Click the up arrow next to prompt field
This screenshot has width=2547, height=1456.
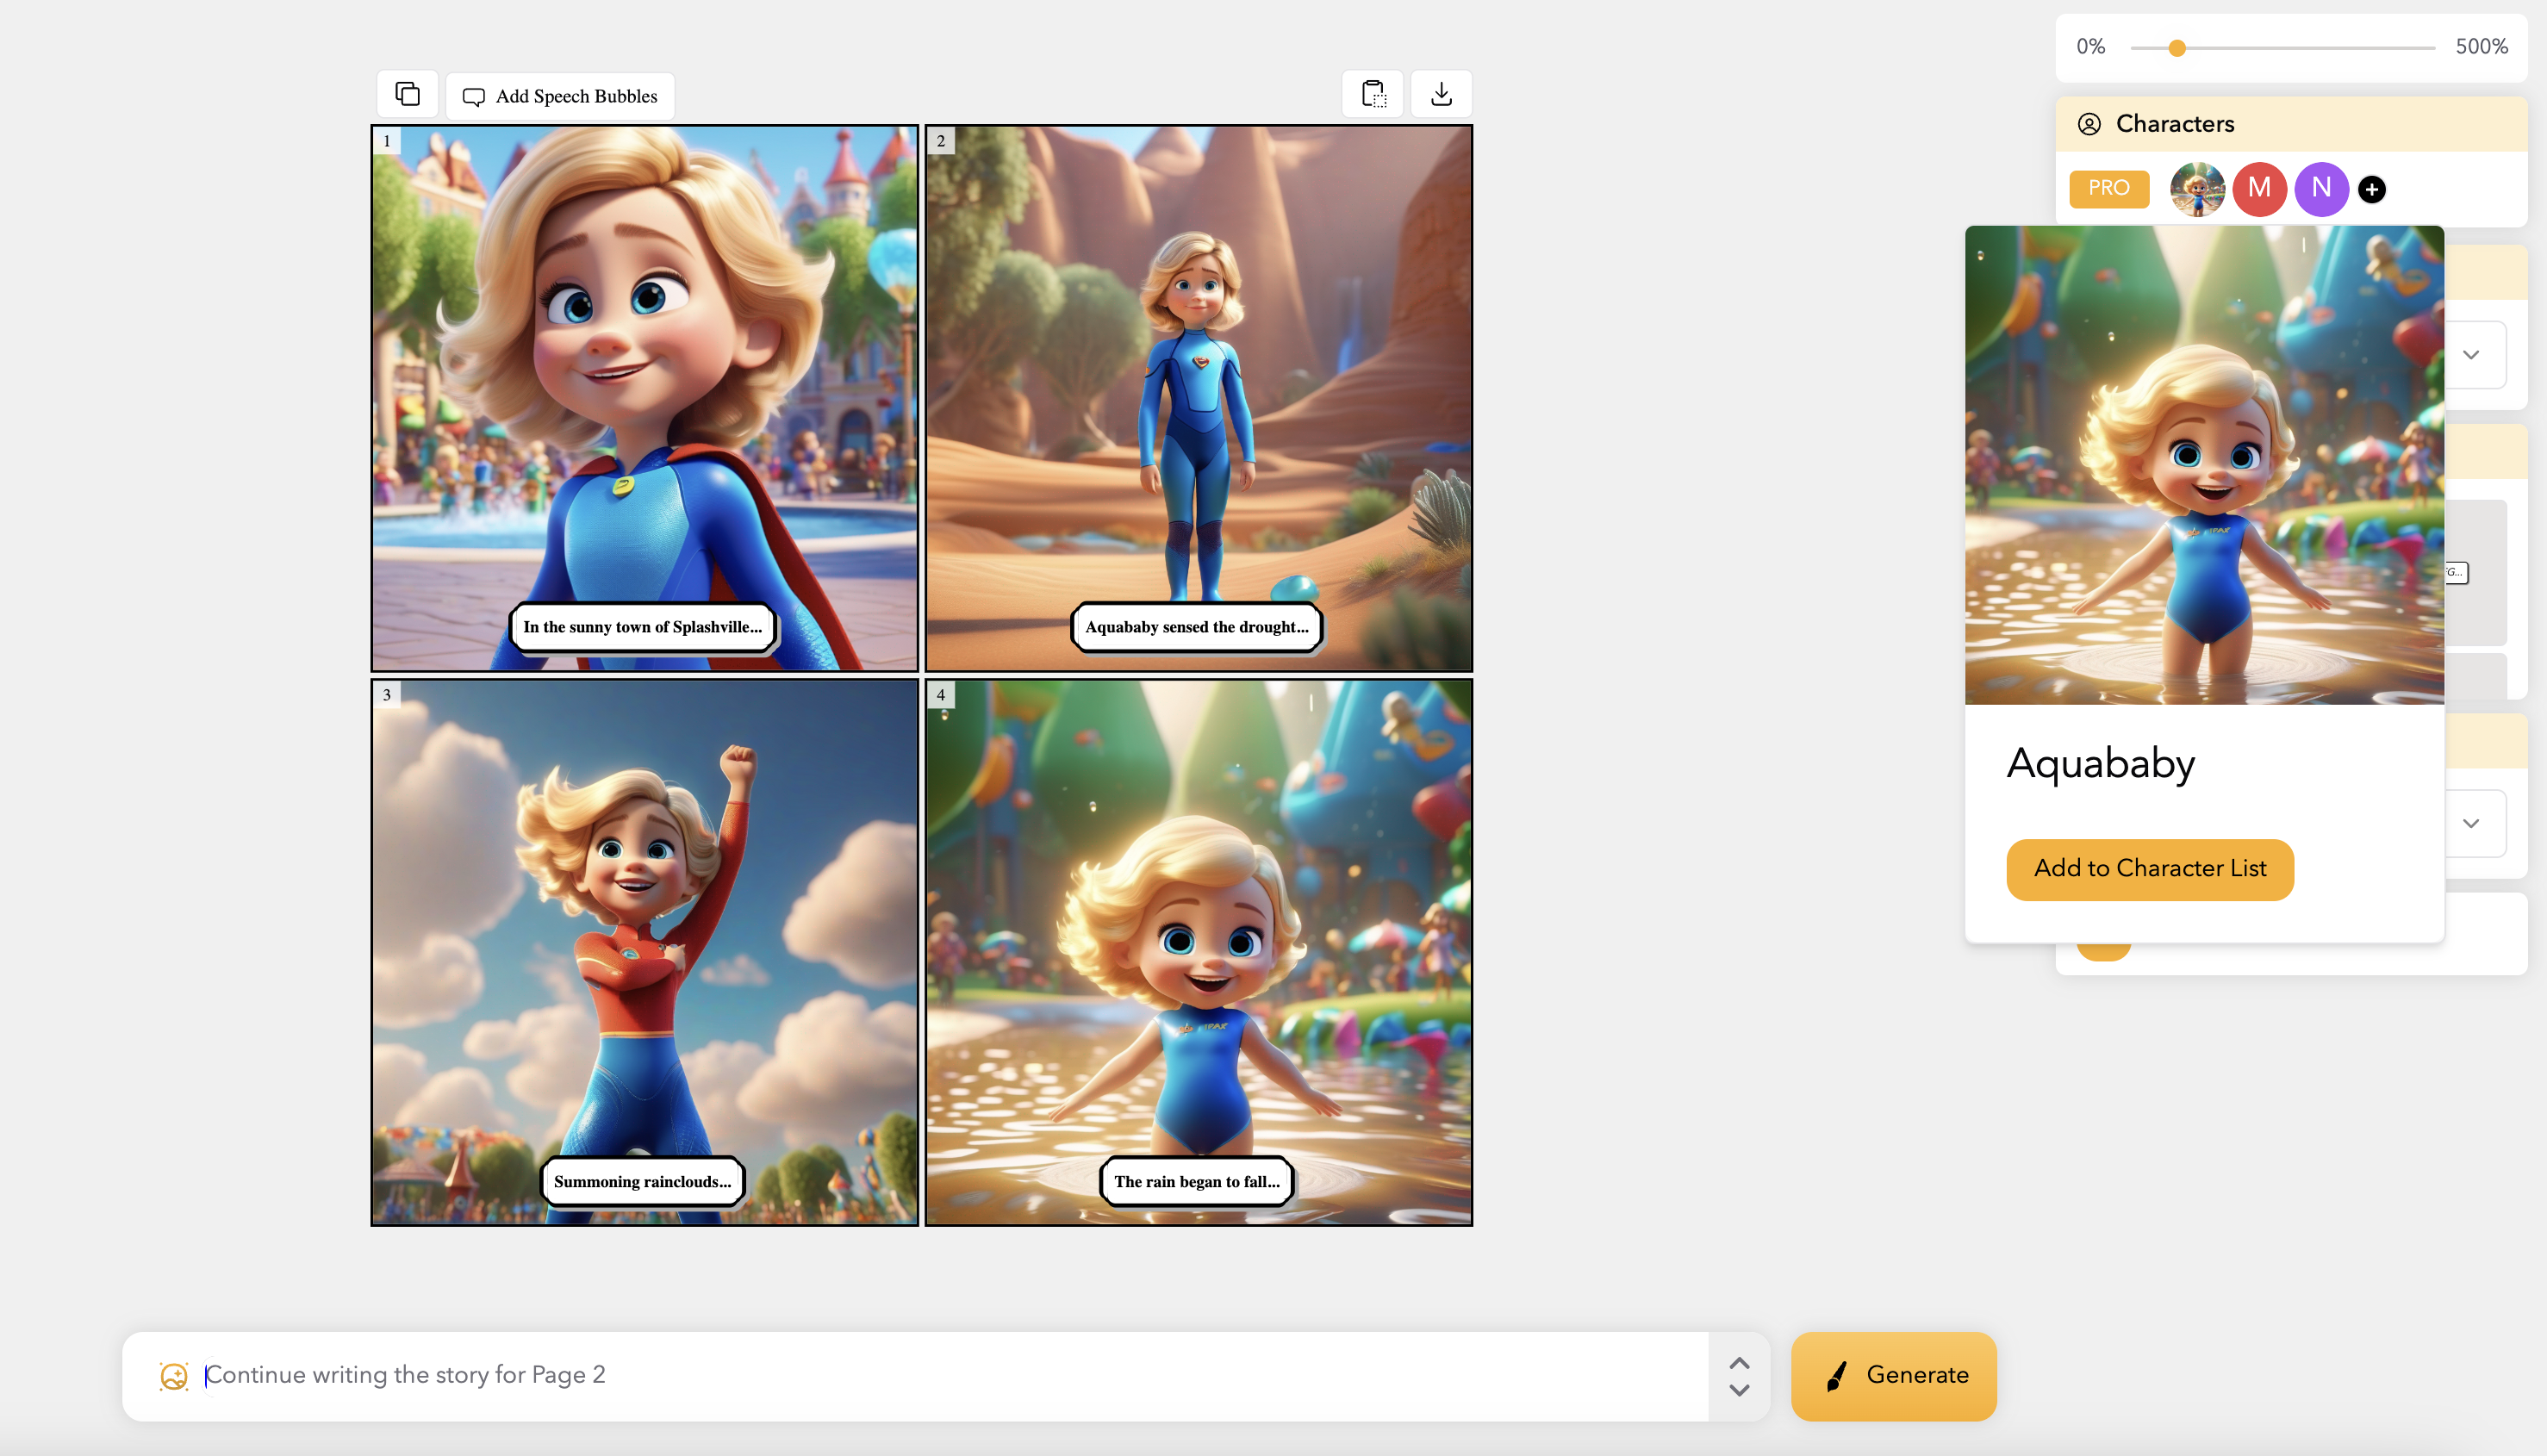(x=1739, y=1363)
